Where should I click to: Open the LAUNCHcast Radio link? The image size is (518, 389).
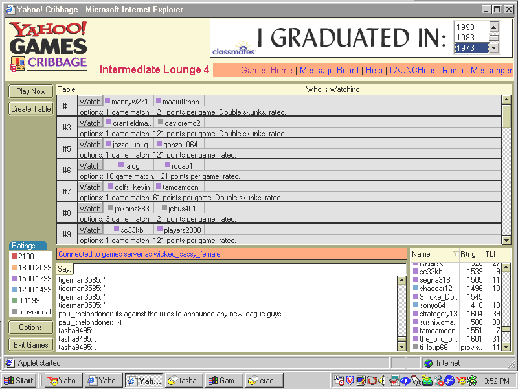[x=427, y=70]
